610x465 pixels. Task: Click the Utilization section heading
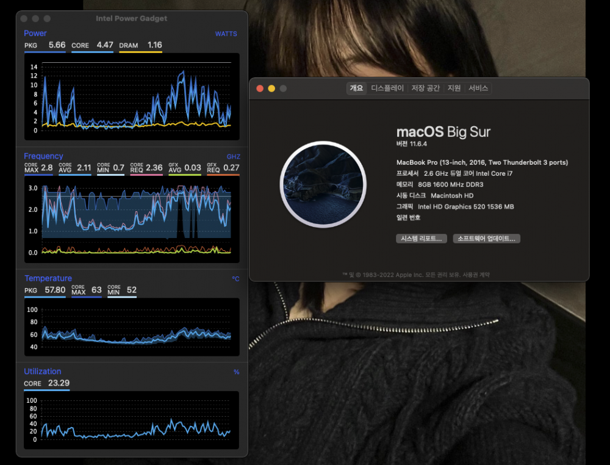tap(43, 371)
